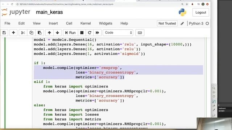Select the highlighted pen tool in the side toolbar
This screenshot has width=232, height=130.
tap(214, 101)
